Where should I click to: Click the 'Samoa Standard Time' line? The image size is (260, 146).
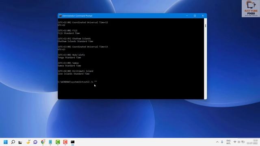point(69,66)
